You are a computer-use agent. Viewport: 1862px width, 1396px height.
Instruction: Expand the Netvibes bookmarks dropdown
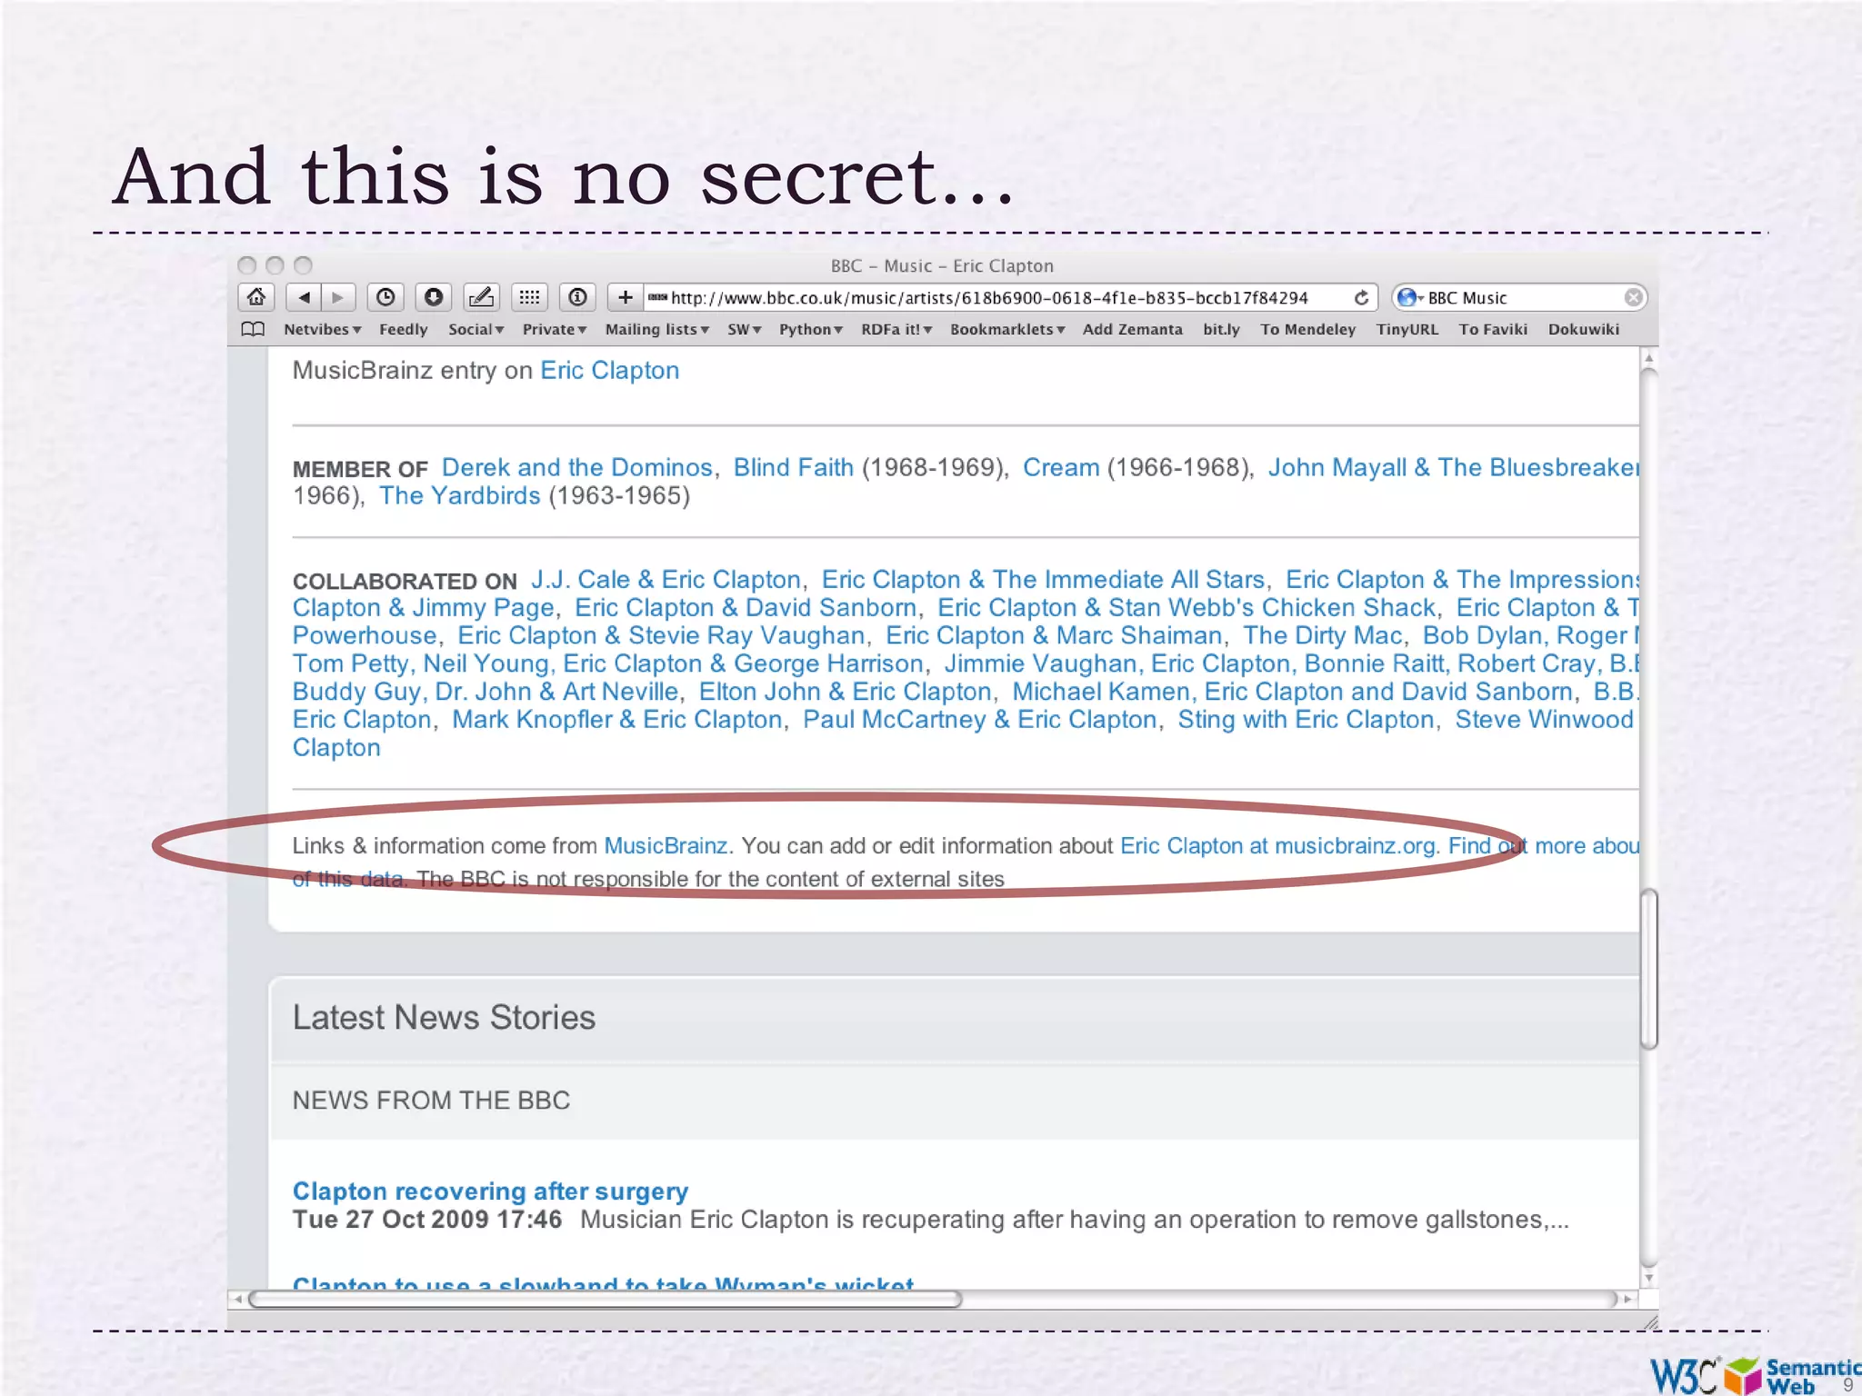point(322,329)
